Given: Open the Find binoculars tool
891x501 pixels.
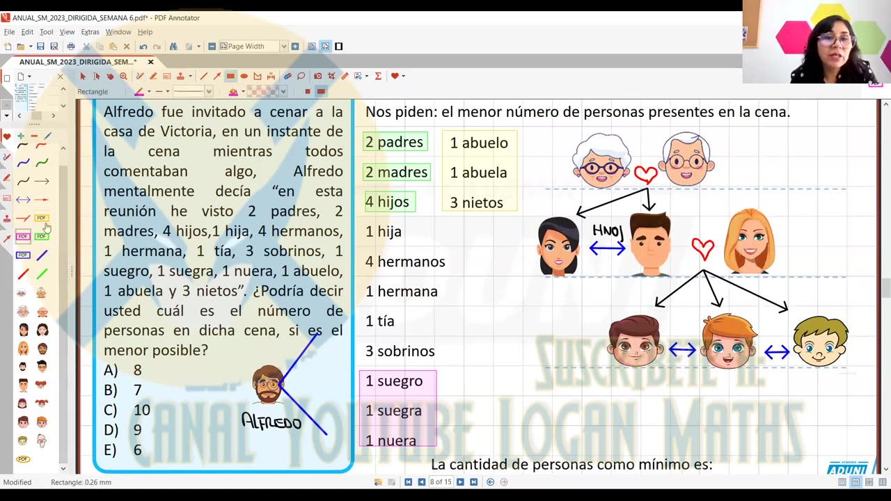Looking at the screenshot, I should point(173,46).
